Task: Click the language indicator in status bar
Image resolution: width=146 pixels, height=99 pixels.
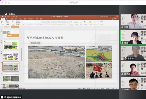Action: (x=12, y=88)
